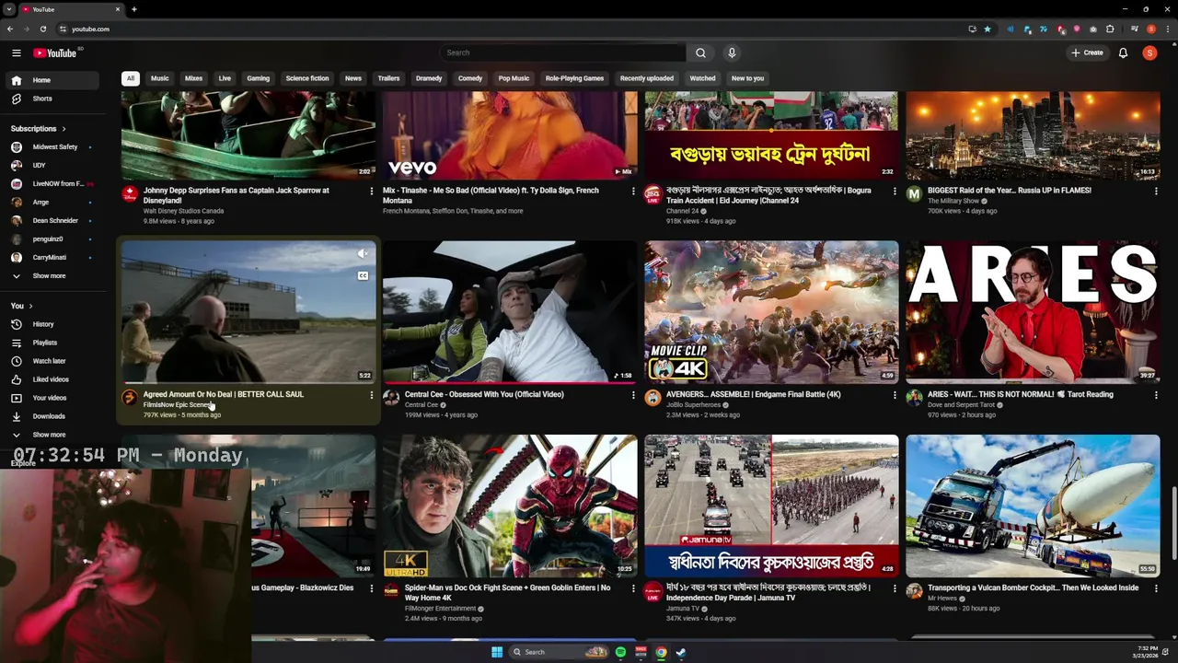Click Walt Disney Studios Canada channel avatar

point(130,194)
